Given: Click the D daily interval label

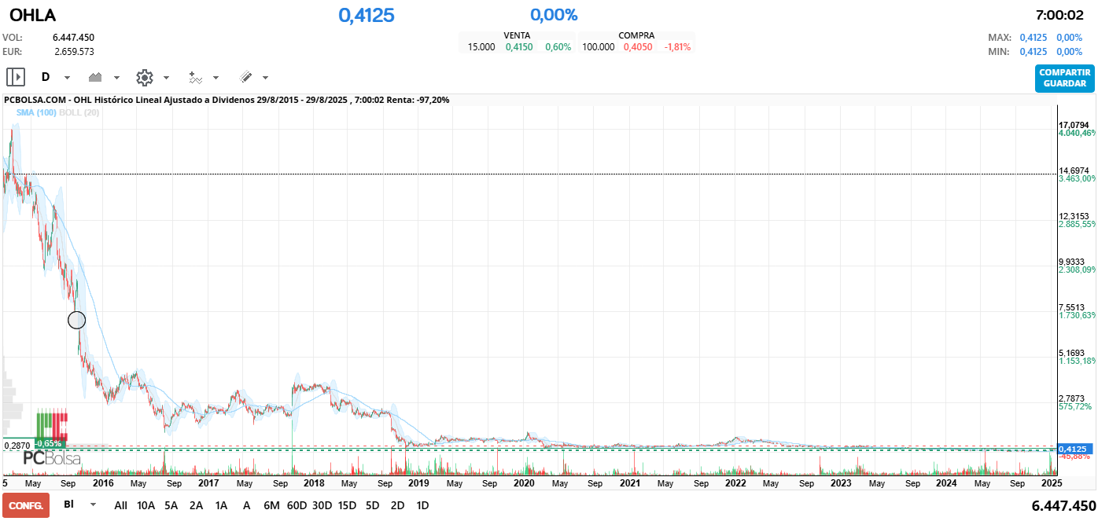Looking at the screenshot, I should coord(46,77).
